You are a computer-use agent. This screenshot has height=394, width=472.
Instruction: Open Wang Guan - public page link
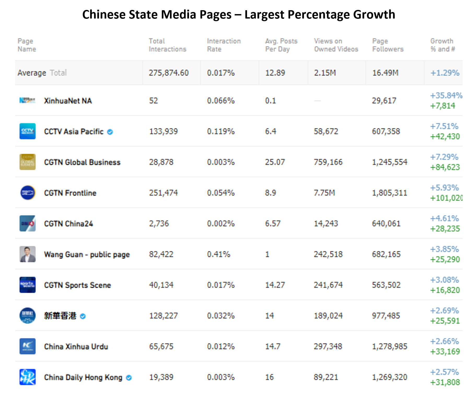(87, 254)
